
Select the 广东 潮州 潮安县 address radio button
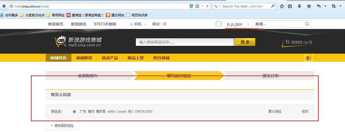point(74,111)
